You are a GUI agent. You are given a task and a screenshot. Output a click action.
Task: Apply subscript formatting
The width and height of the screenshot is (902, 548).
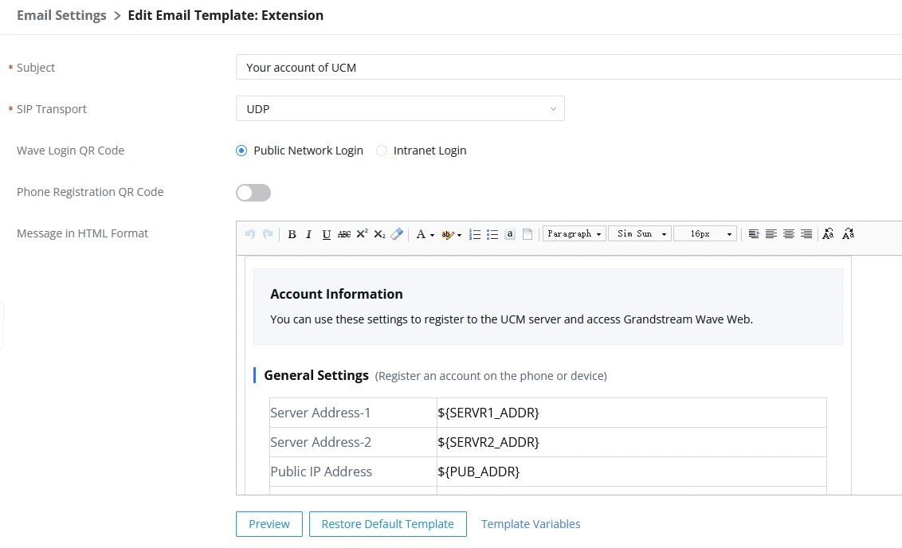coord(379,234)
